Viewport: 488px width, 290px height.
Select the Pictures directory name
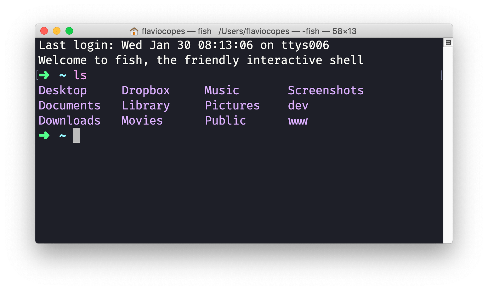(x=232, y=105)
